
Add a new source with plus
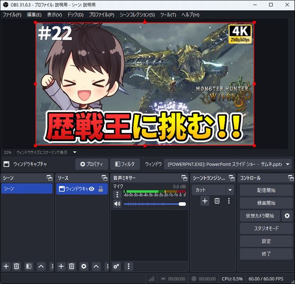pos(61,266)
